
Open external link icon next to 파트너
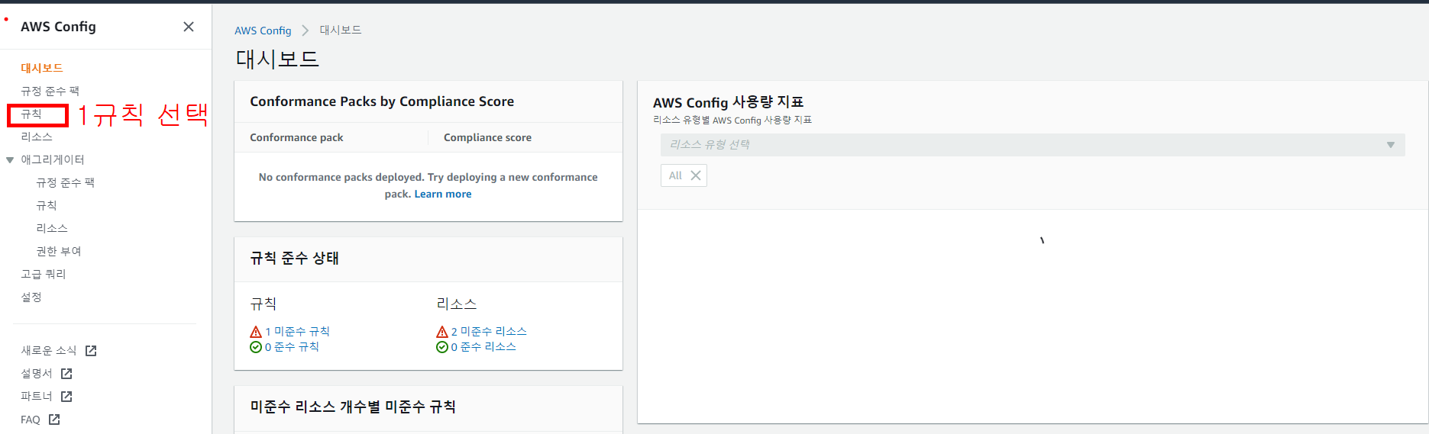tap(66, 397)
